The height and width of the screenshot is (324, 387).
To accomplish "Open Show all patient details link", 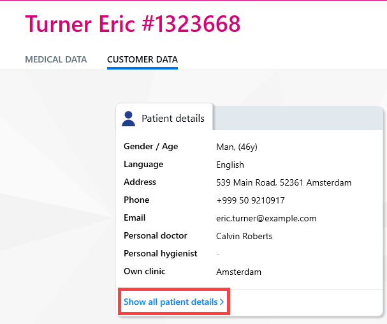I will pyautogui.click(x=174, y=302).
